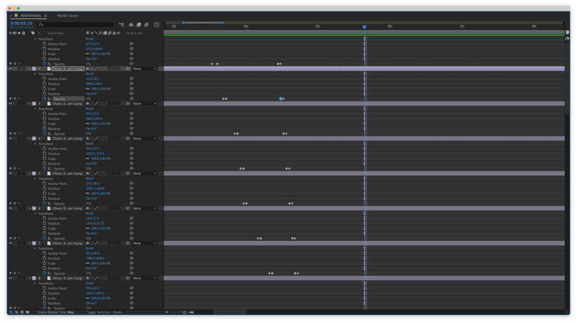The image size is (577, 323).
Task: Toggle visibility of layer Chaos_0...yer-4.png
Action: 10,174
